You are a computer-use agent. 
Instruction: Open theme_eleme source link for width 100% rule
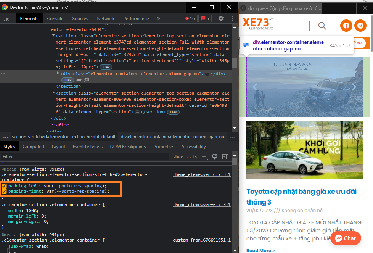[x=201, y=205]
